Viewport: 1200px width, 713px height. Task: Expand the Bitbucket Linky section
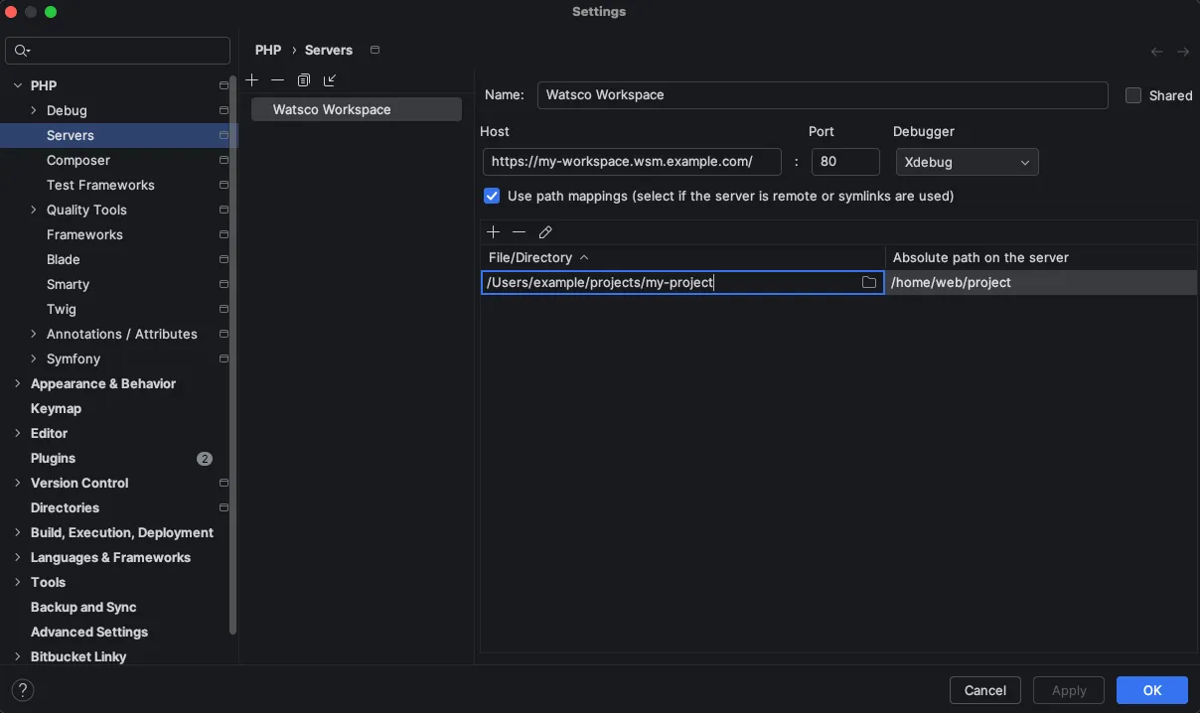click(x=18, y=656)
